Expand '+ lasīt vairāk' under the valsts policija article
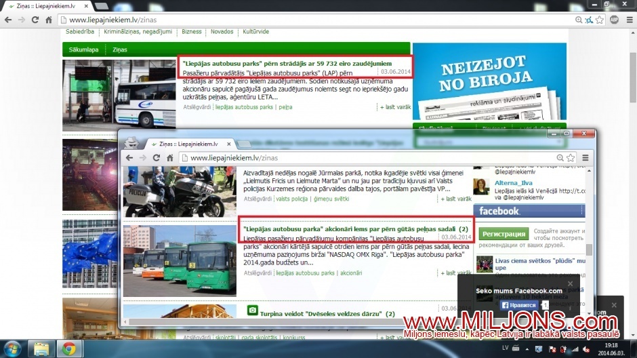Screen dimensions: 637x358 [455, 199]
